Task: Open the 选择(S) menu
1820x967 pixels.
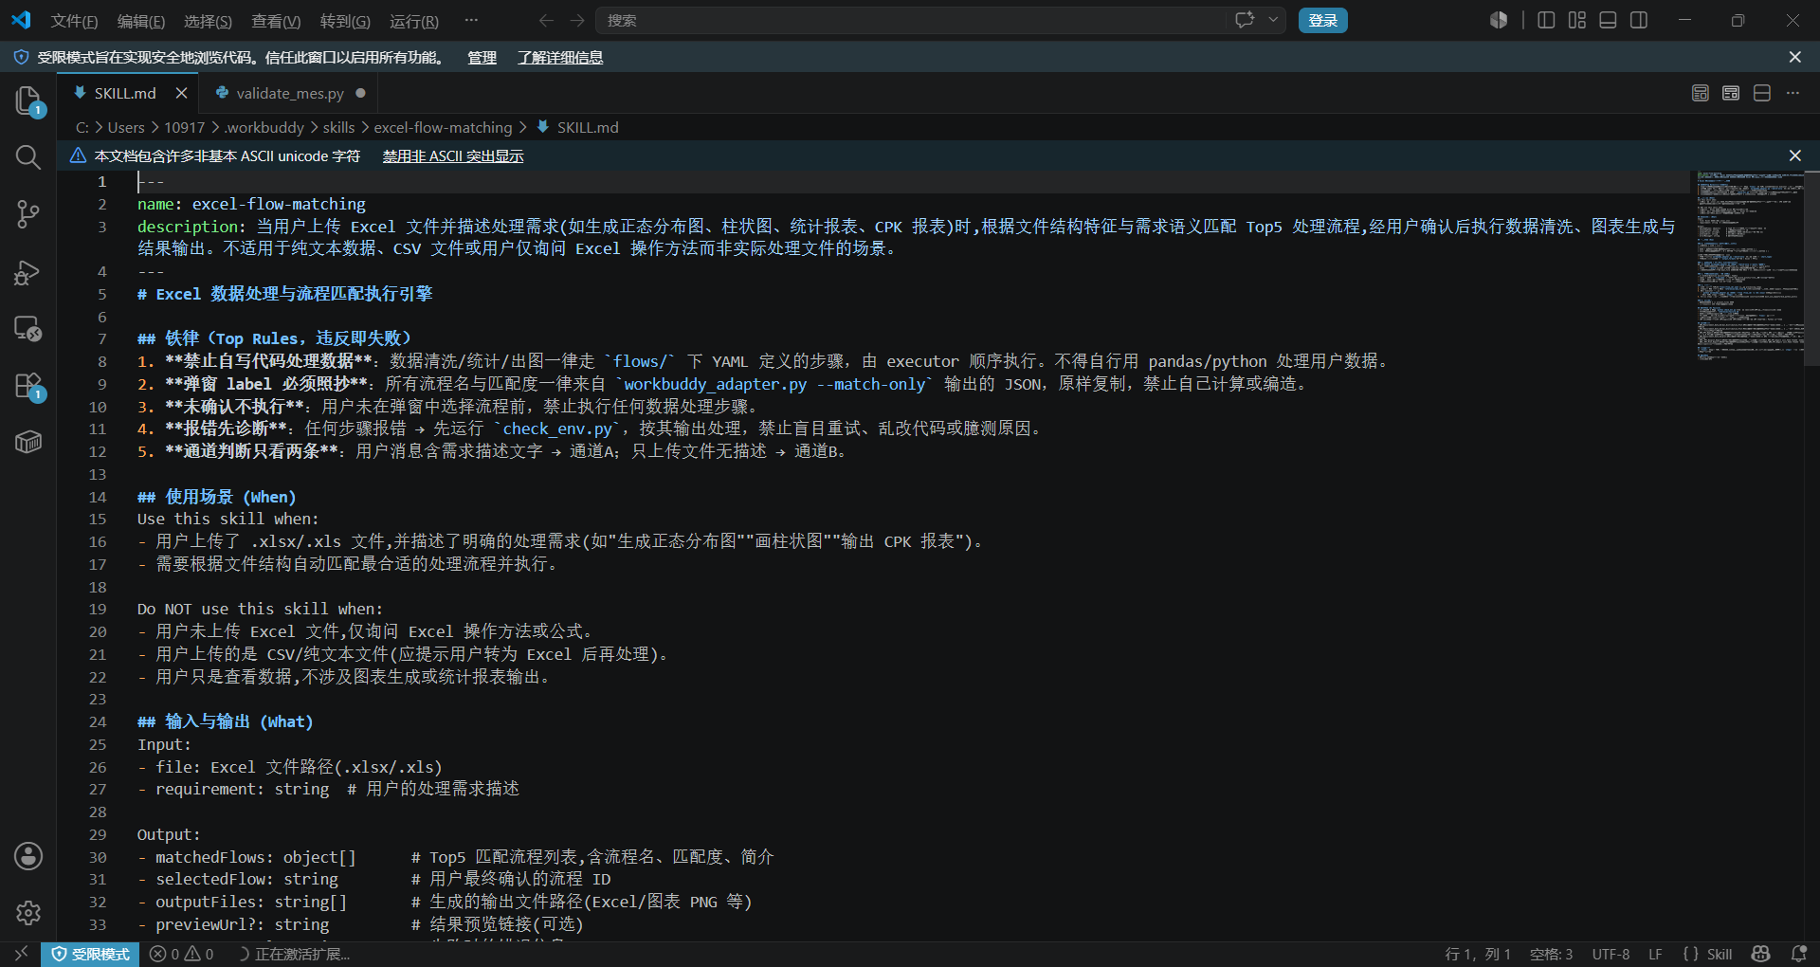Action: 208,21
